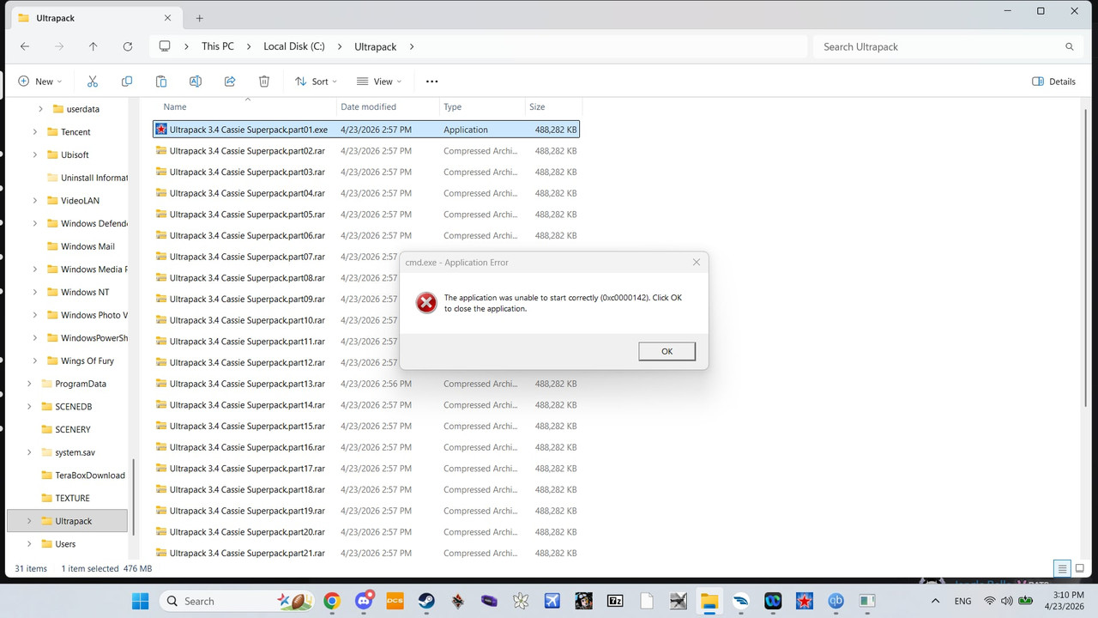Screen dimensions: 1098x618
Task: Click the navigation pane scrollbar
Action: (x=134, y=497)
